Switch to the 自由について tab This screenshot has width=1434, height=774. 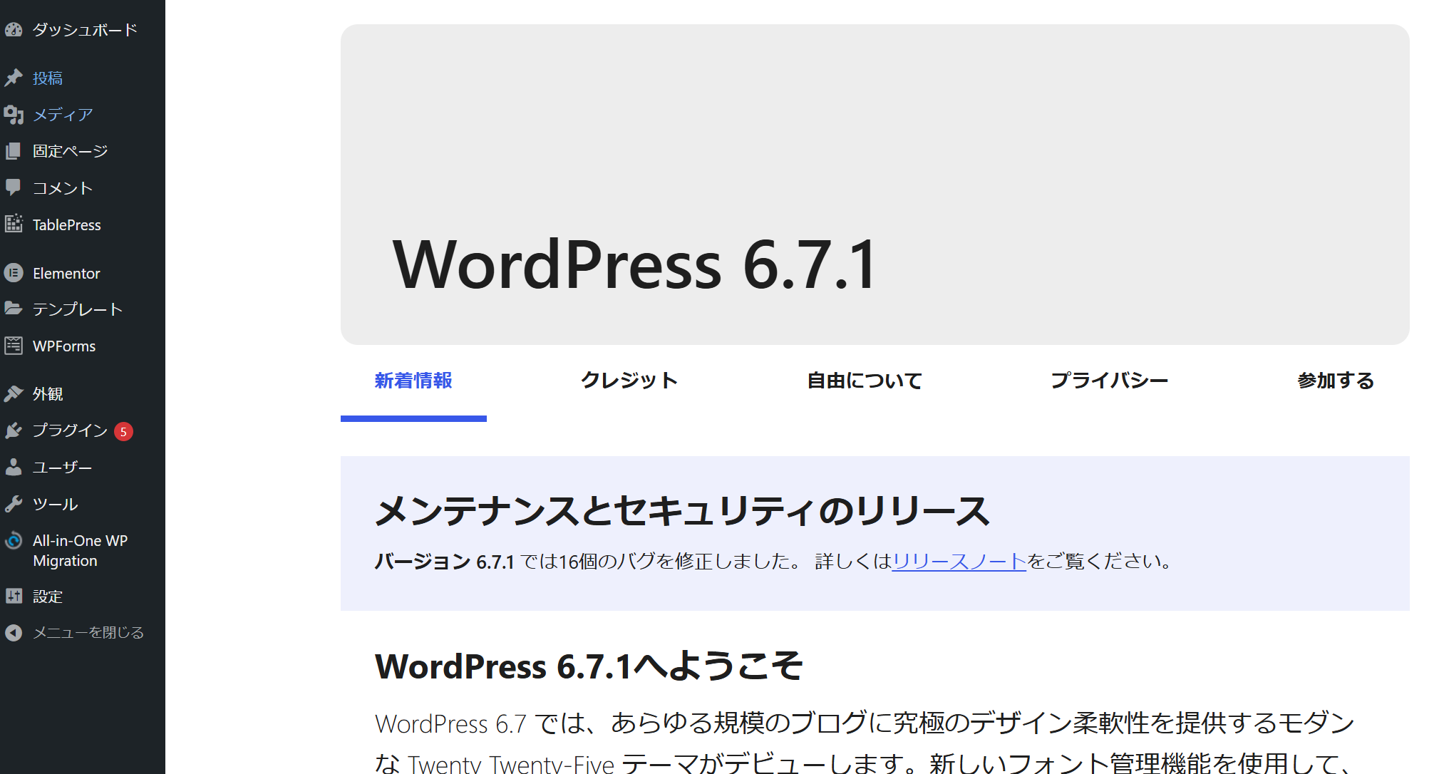click(865, 381)
